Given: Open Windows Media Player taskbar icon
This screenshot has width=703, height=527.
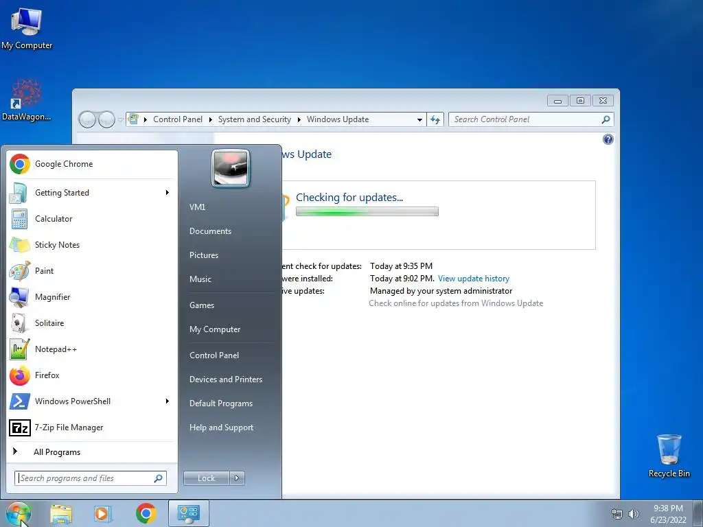Looking at the screenshot, I should (102, 513).
